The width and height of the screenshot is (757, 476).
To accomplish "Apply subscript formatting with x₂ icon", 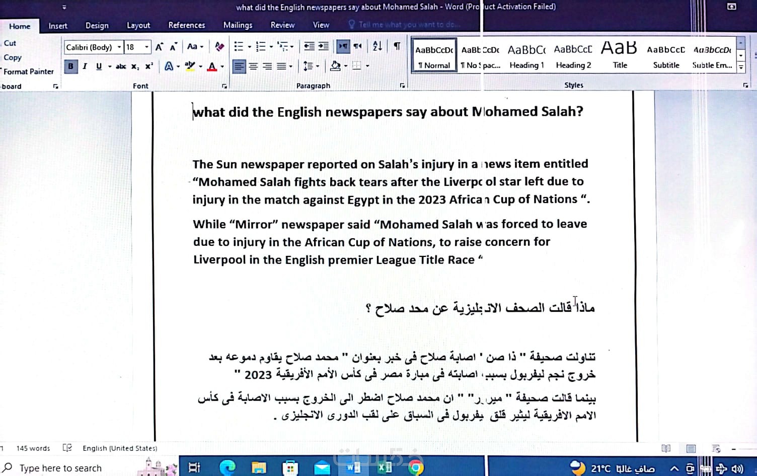I will point(135,66).
